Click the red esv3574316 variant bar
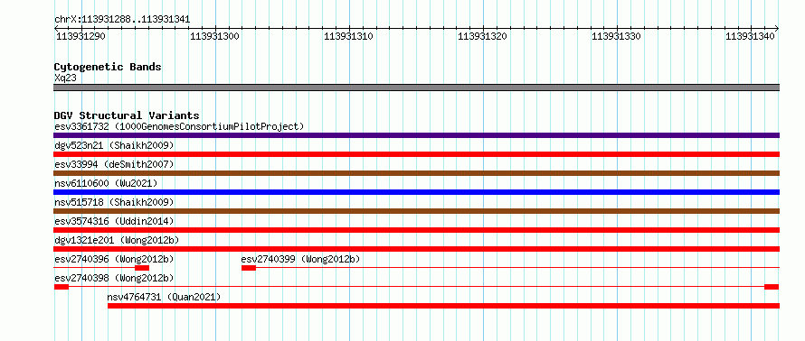Viewport: 805px width, 341px height. click(416, 230)
